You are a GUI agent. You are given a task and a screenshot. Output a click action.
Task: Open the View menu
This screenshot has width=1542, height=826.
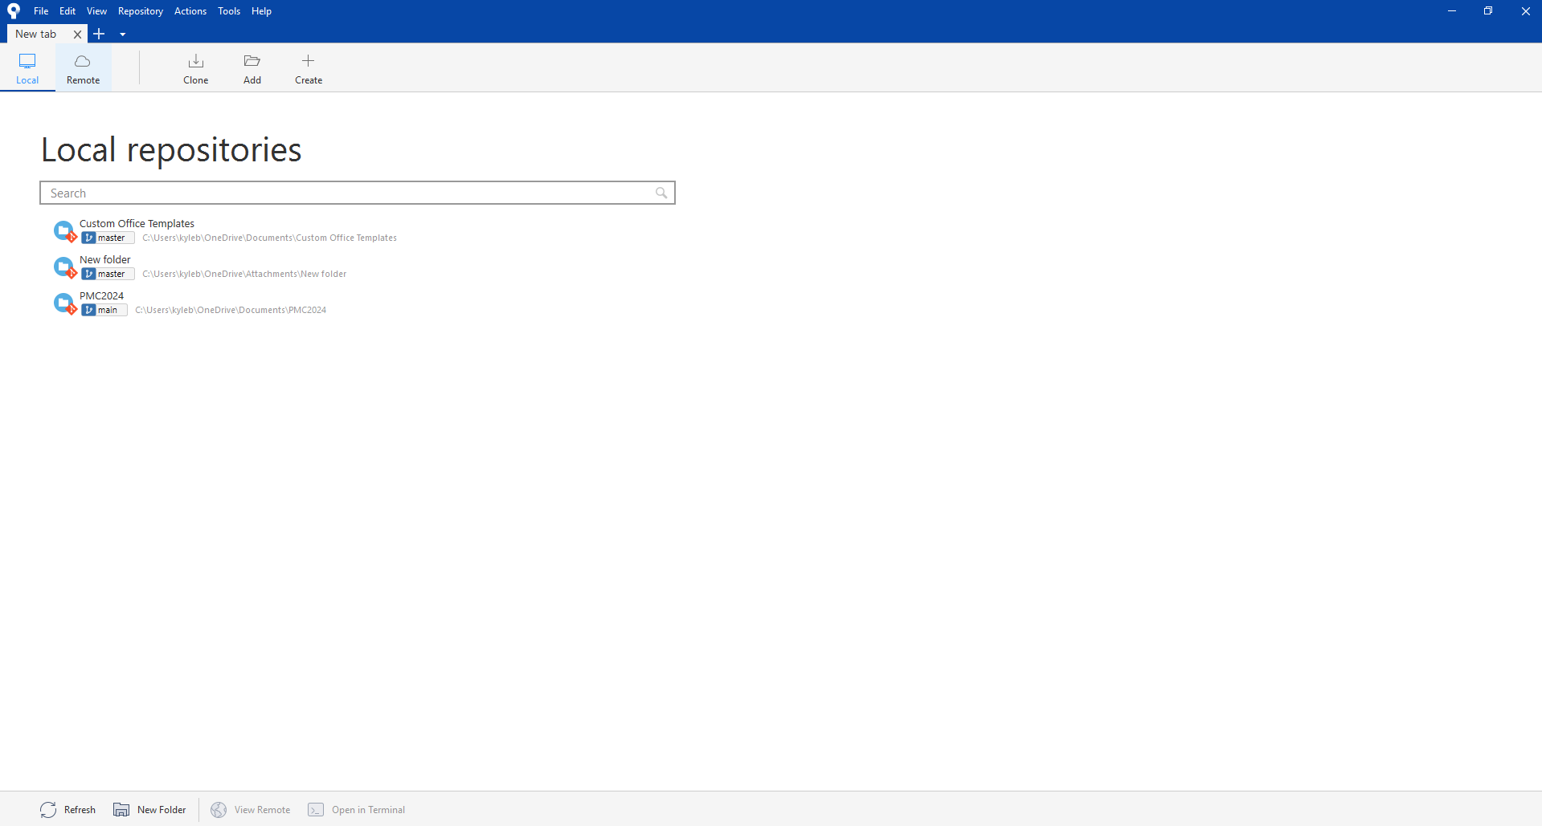pyautogui.click(x=96, y=11)
